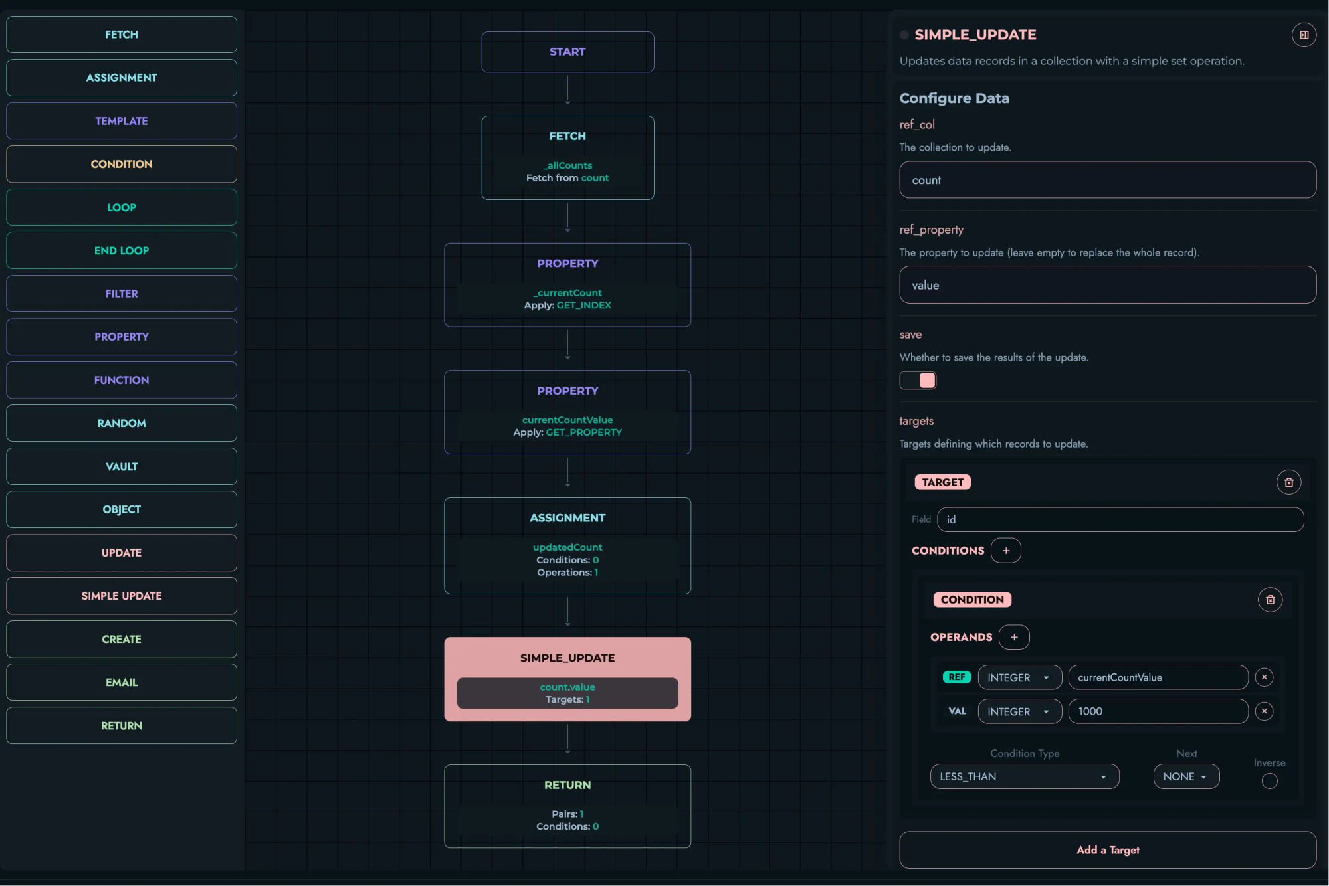
Task: Click the FETCH entry in the left sidebar
Action: coord(121,34)
